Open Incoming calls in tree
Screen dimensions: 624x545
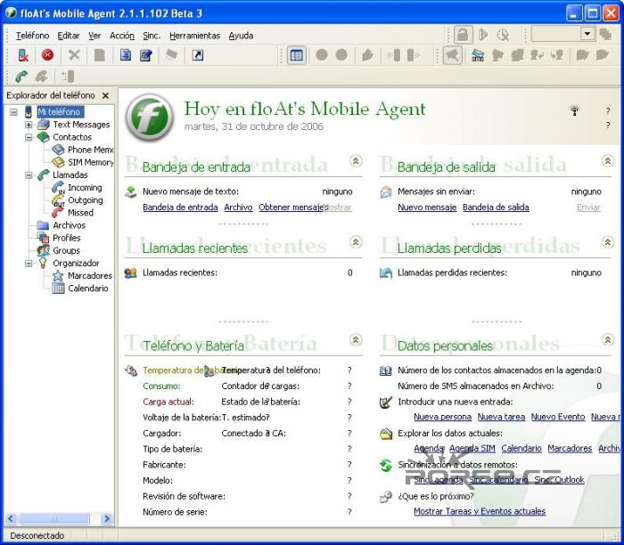click(85, 188)
